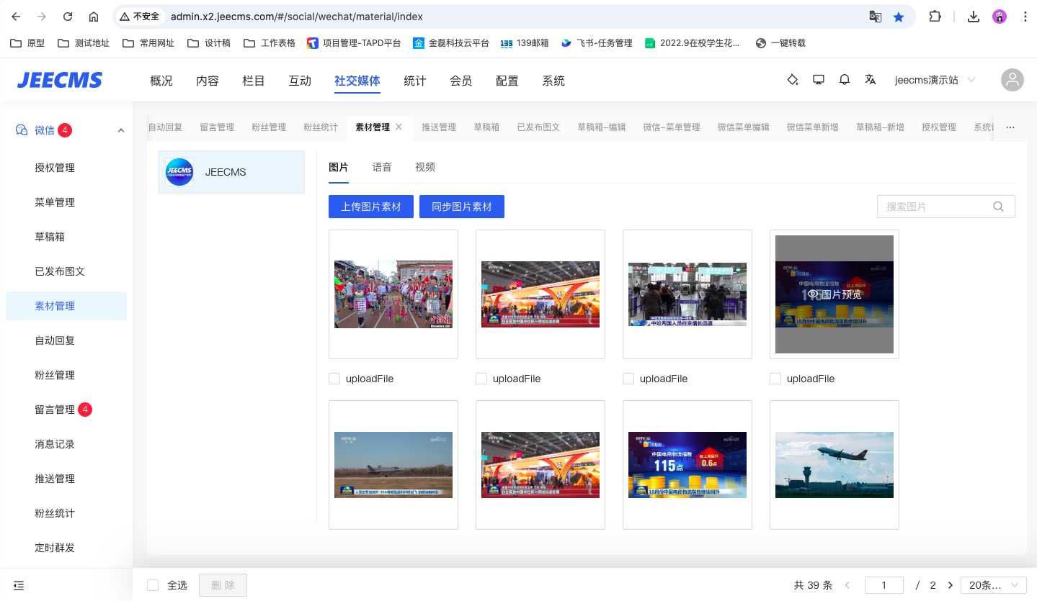Open the notification bell icon
The width and height of the screenshot is (1037, 601).
[845, 80]
